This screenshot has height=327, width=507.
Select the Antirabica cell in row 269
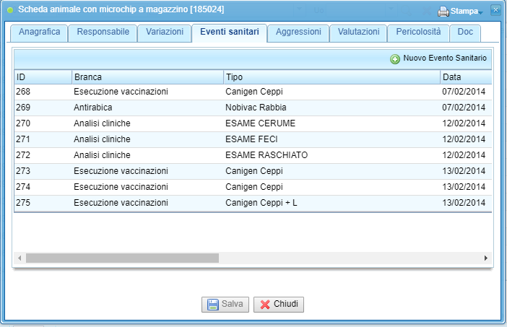tap(92, 108)
